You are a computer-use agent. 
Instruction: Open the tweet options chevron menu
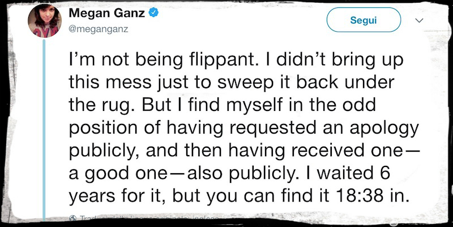pos(419,21)
